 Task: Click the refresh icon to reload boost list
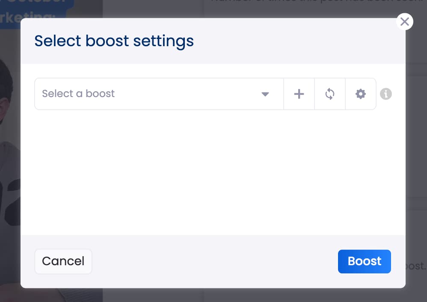point(329,94)
